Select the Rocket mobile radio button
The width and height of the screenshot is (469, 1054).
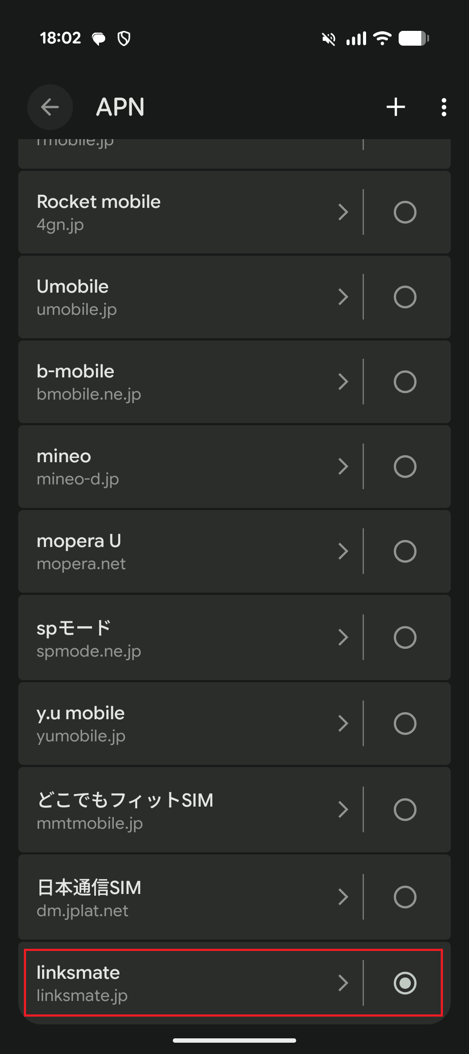[405, 212]
